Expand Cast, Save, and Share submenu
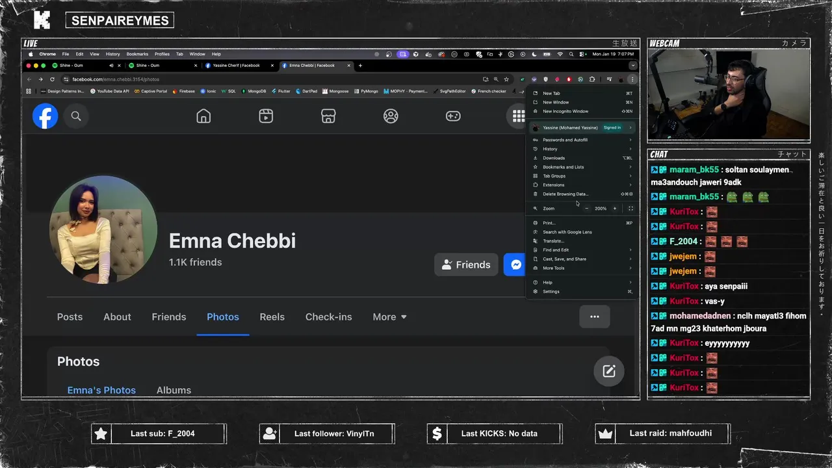 click(582, 259)
